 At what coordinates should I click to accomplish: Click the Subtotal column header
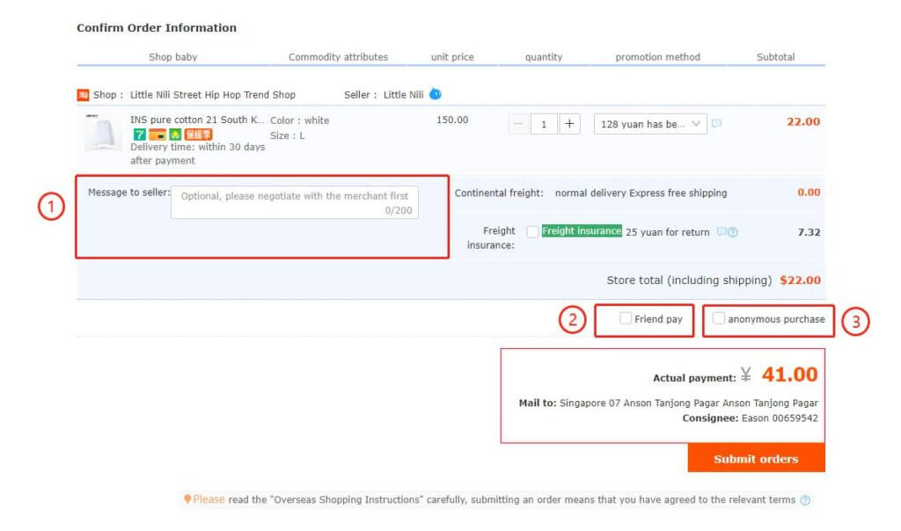[x=776, y=57]
